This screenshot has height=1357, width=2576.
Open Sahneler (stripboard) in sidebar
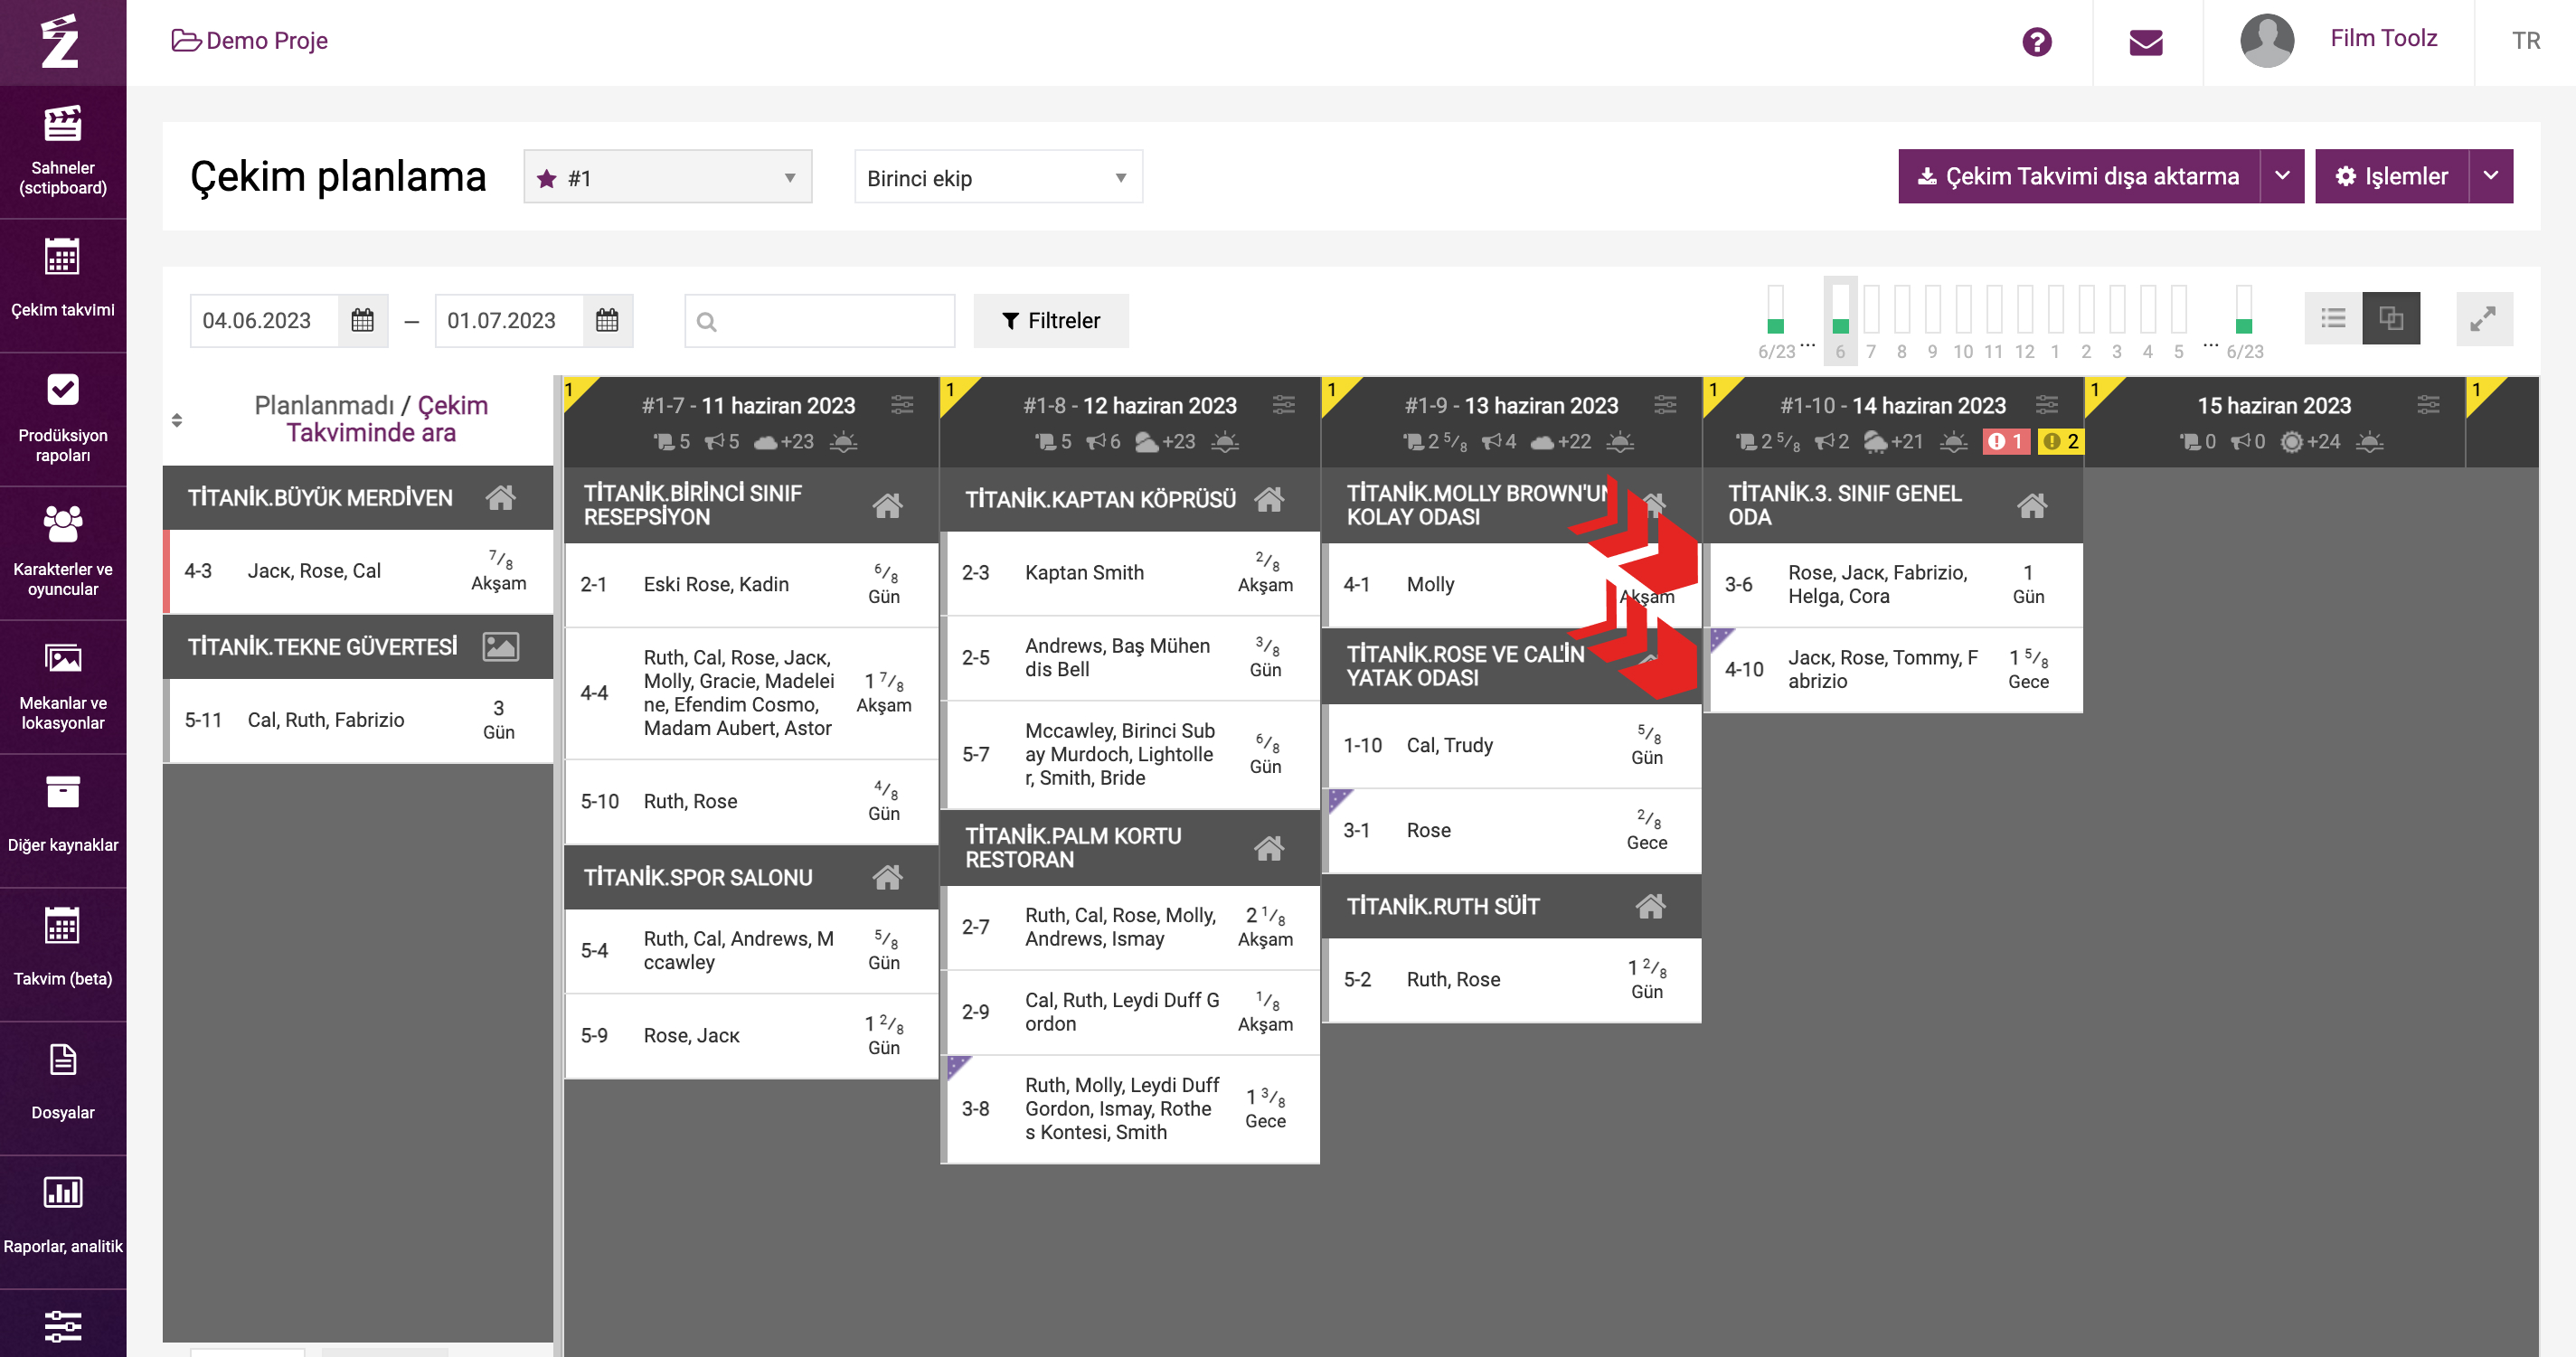click(63, 152)
